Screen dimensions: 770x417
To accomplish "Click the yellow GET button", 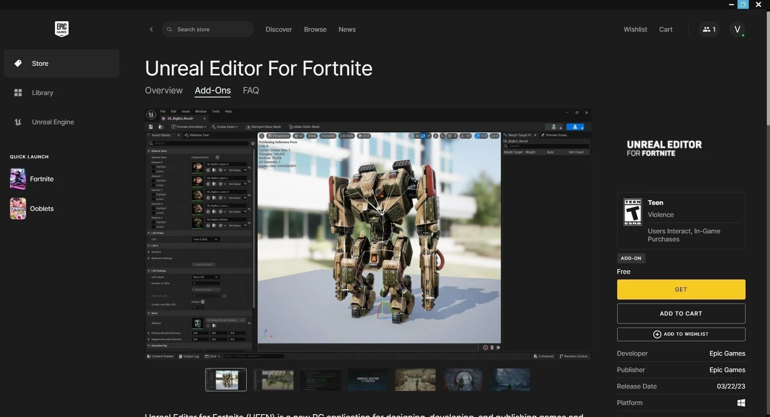I will [x=681, y=289].
